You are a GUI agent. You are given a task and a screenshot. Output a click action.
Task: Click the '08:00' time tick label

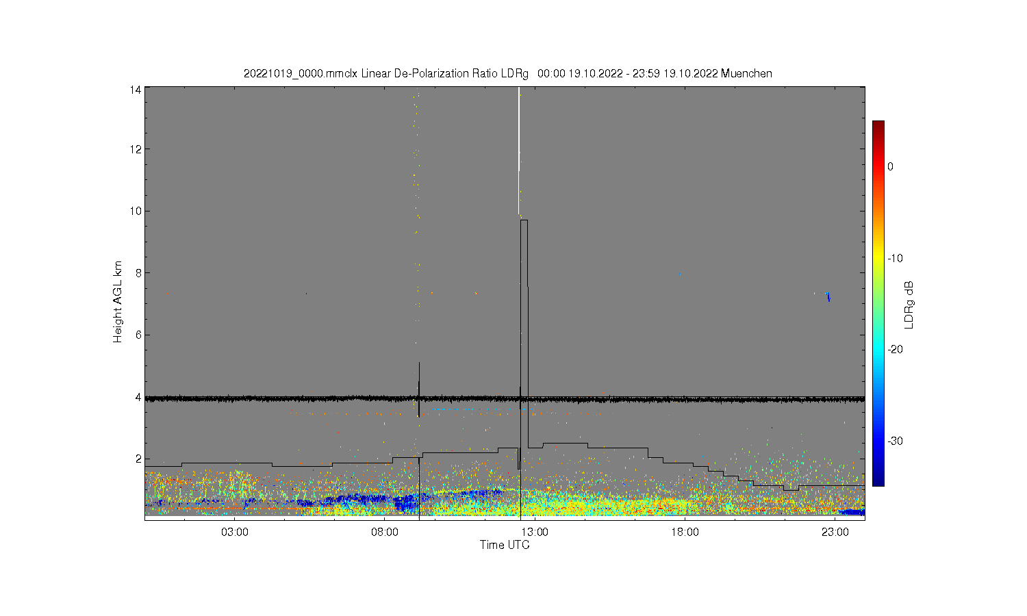click(x=385, y=532)
